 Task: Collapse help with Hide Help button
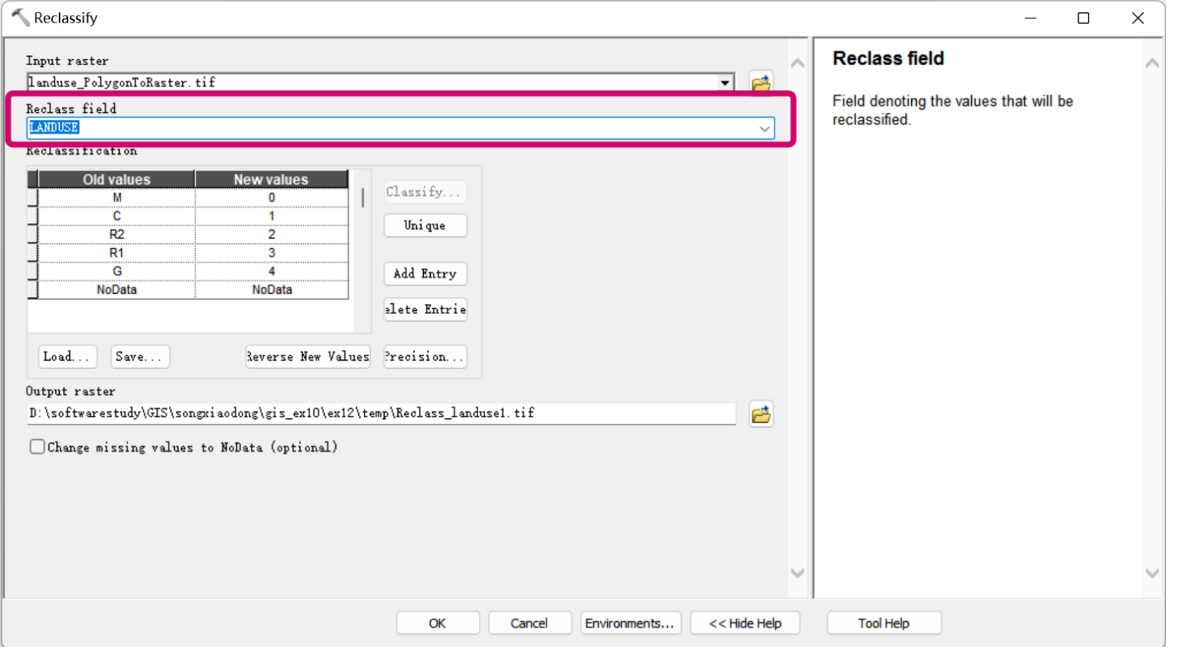pyautogui.click(x=744, y=623)
